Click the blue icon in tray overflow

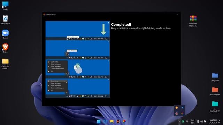(x=182, y=108)
